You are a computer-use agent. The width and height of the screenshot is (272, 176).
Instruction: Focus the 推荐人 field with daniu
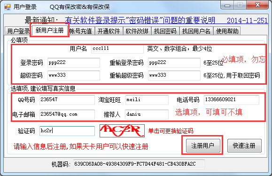click(x=147, y=114)
